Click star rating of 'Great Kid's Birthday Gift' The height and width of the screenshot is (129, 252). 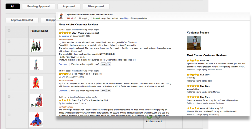tap(193, 108)
